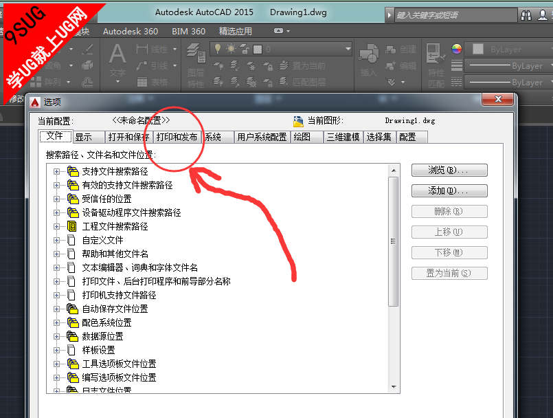553x418 pixels.
Task: Expand the 受信任的位置 node
Action: tap(56, 199)
